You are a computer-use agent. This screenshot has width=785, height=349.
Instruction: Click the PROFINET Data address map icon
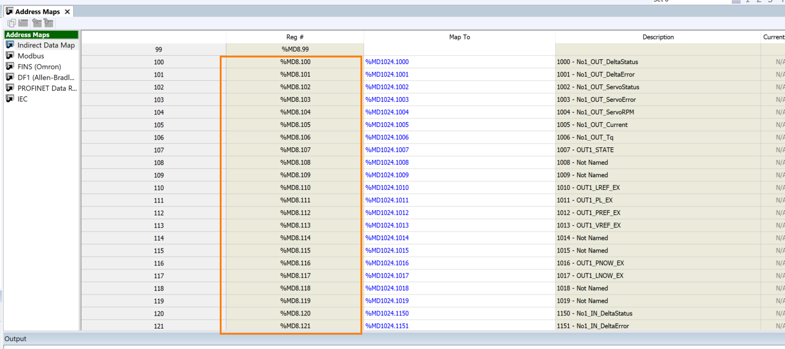coord(10,88)
